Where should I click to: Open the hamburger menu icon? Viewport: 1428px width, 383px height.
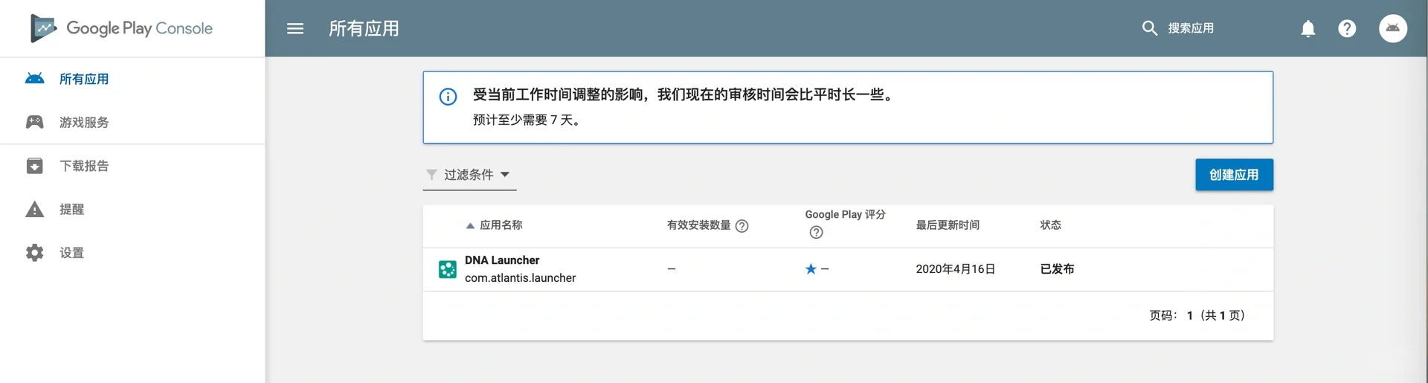pos(295,28)
